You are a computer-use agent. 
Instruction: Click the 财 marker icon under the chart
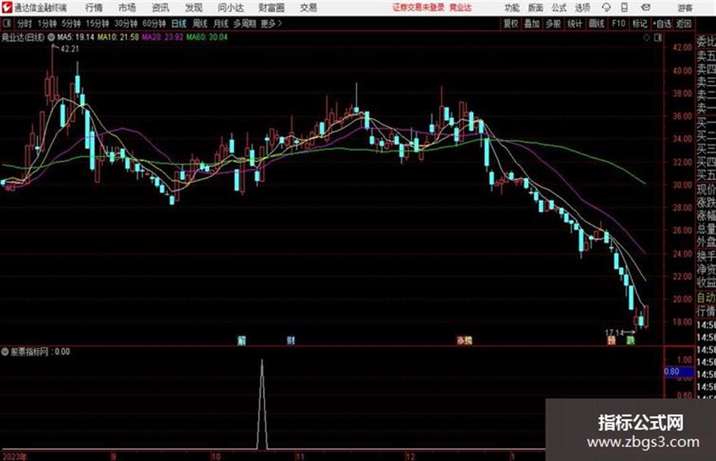tap(290, 340)
